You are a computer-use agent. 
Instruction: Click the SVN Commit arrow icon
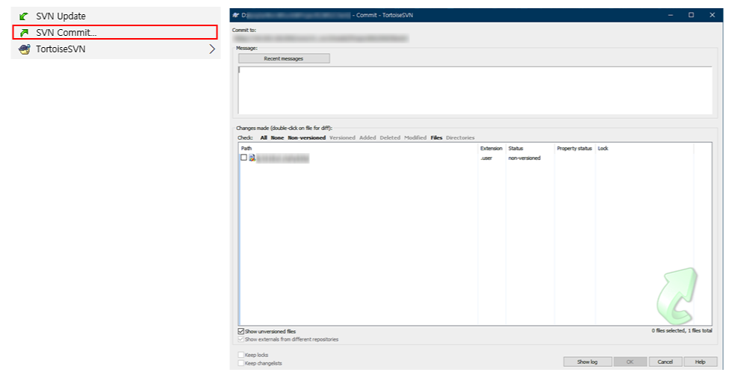coord(24,33)
